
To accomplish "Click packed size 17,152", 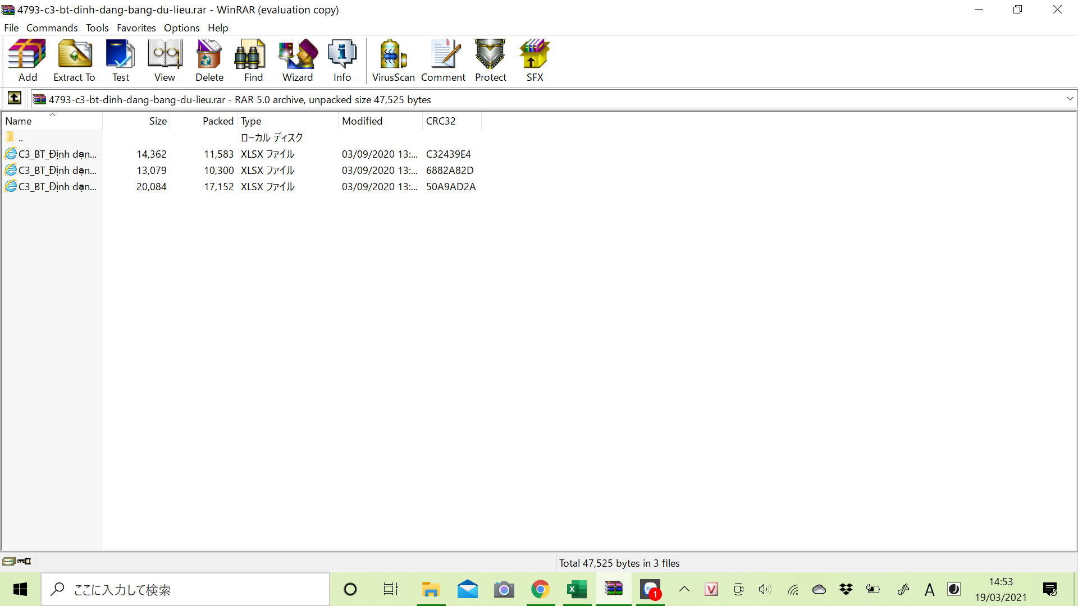I will 218,186.
